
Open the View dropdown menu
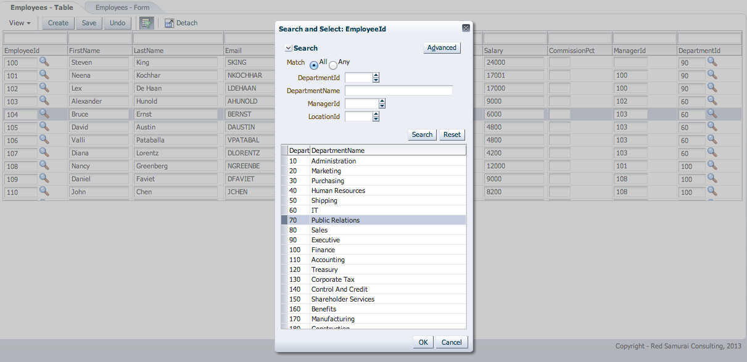click(x=20, y=22)
